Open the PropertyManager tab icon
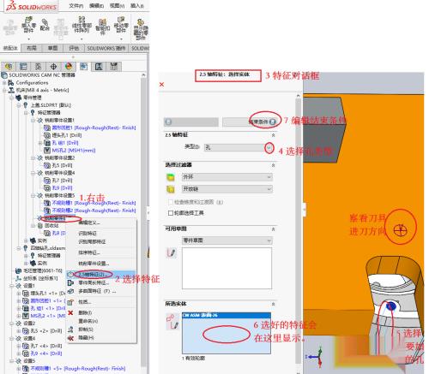This screenshot has height=374, width=429. tap(23, 66)
